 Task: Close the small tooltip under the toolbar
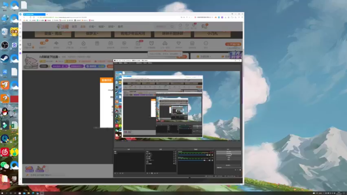coord(180,54)
